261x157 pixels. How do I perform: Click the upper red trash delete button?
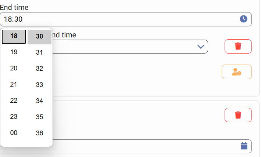(x=238, y=46)
